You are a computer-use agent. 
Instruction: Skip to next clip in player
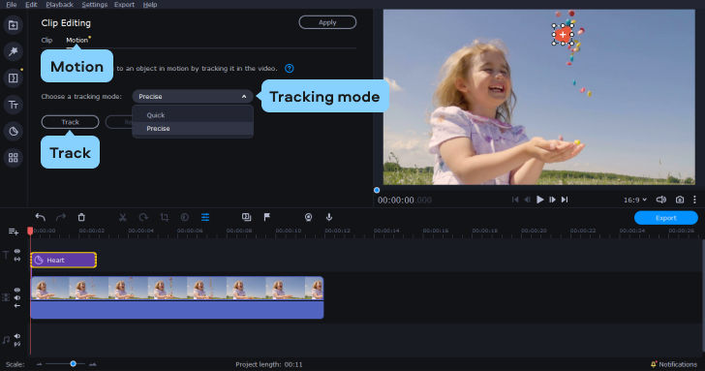click(x=565, y=200)
